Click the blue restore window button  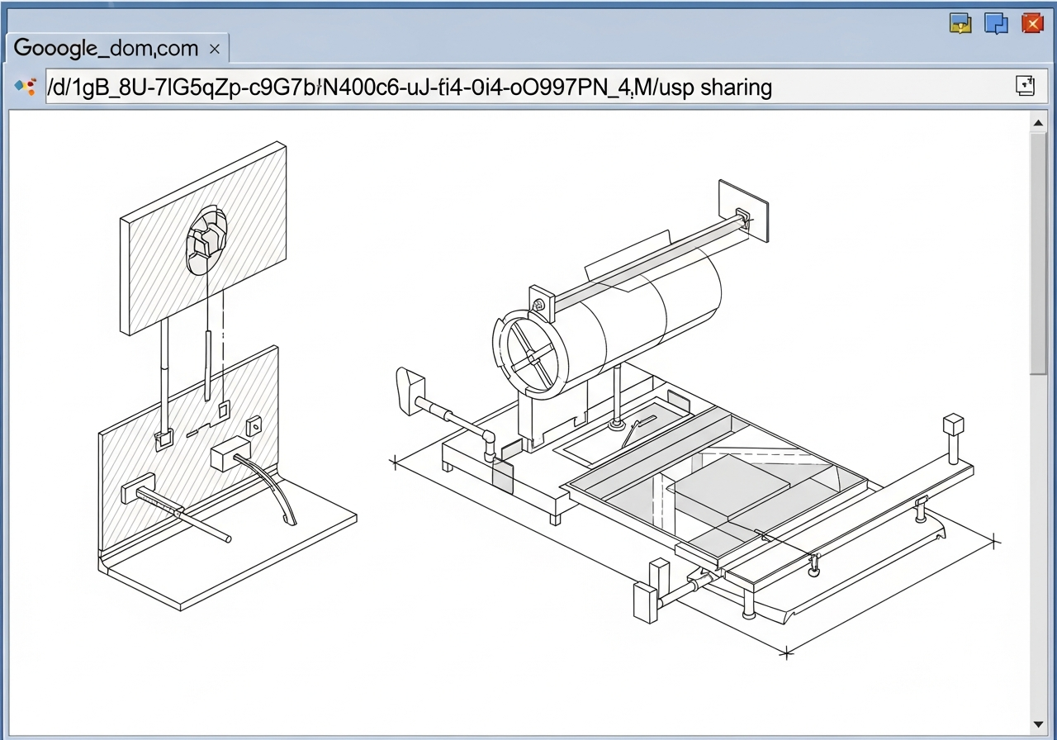tap(996, 23)
